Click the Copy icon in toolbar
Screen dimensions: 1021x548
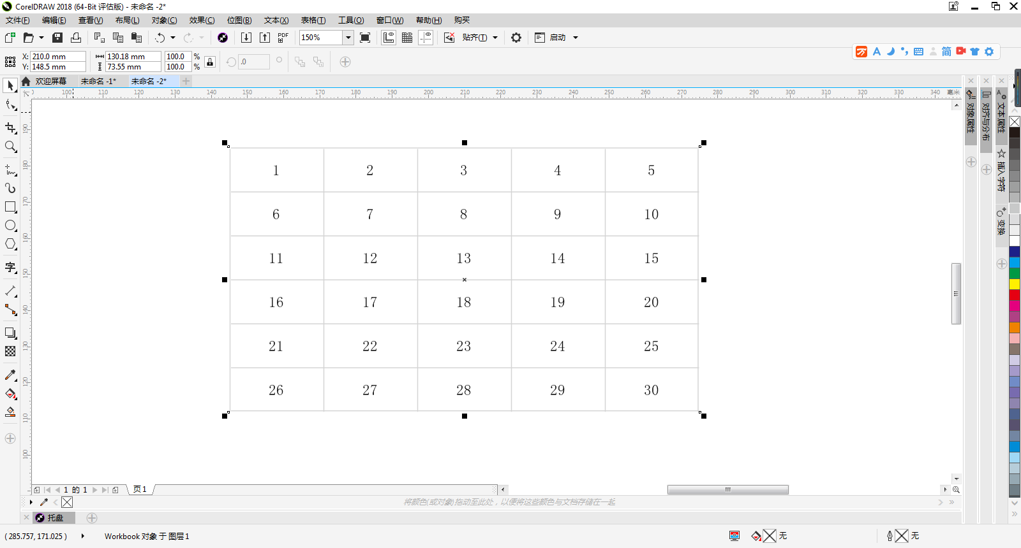coord(118,38)
